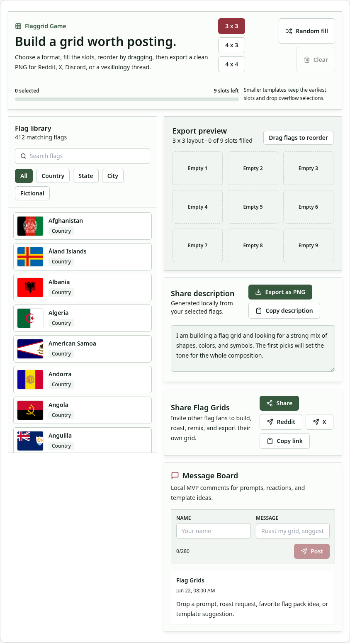Click the shuffle icon in Random fill
Screen dimensions: 350x643
(x=289, y=31)
